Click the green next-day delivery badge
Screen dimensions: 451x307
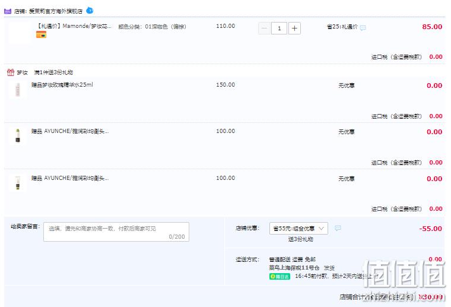pos(280,277)
